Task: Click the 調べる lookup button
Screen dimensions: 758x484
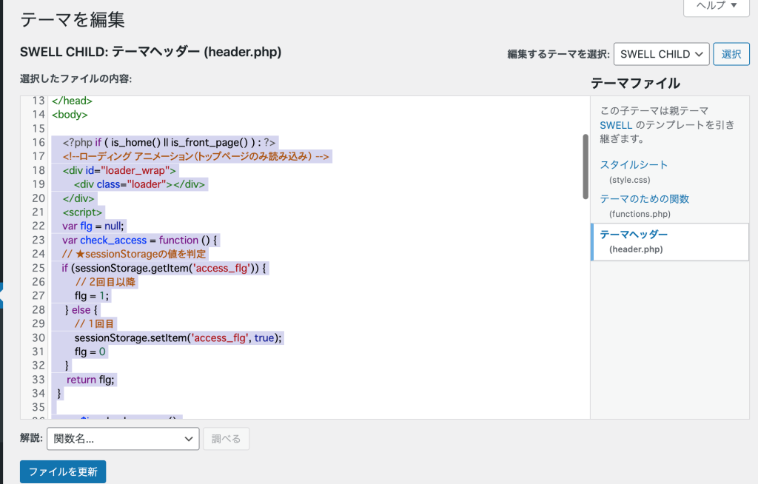Action: [x=226, y=439]
